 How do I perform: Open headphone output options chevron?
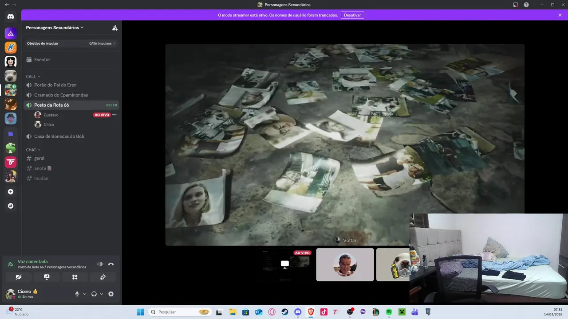click(101, 294)
